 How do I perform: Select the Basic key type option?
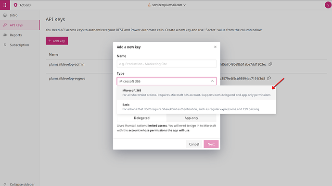[196, 107]
